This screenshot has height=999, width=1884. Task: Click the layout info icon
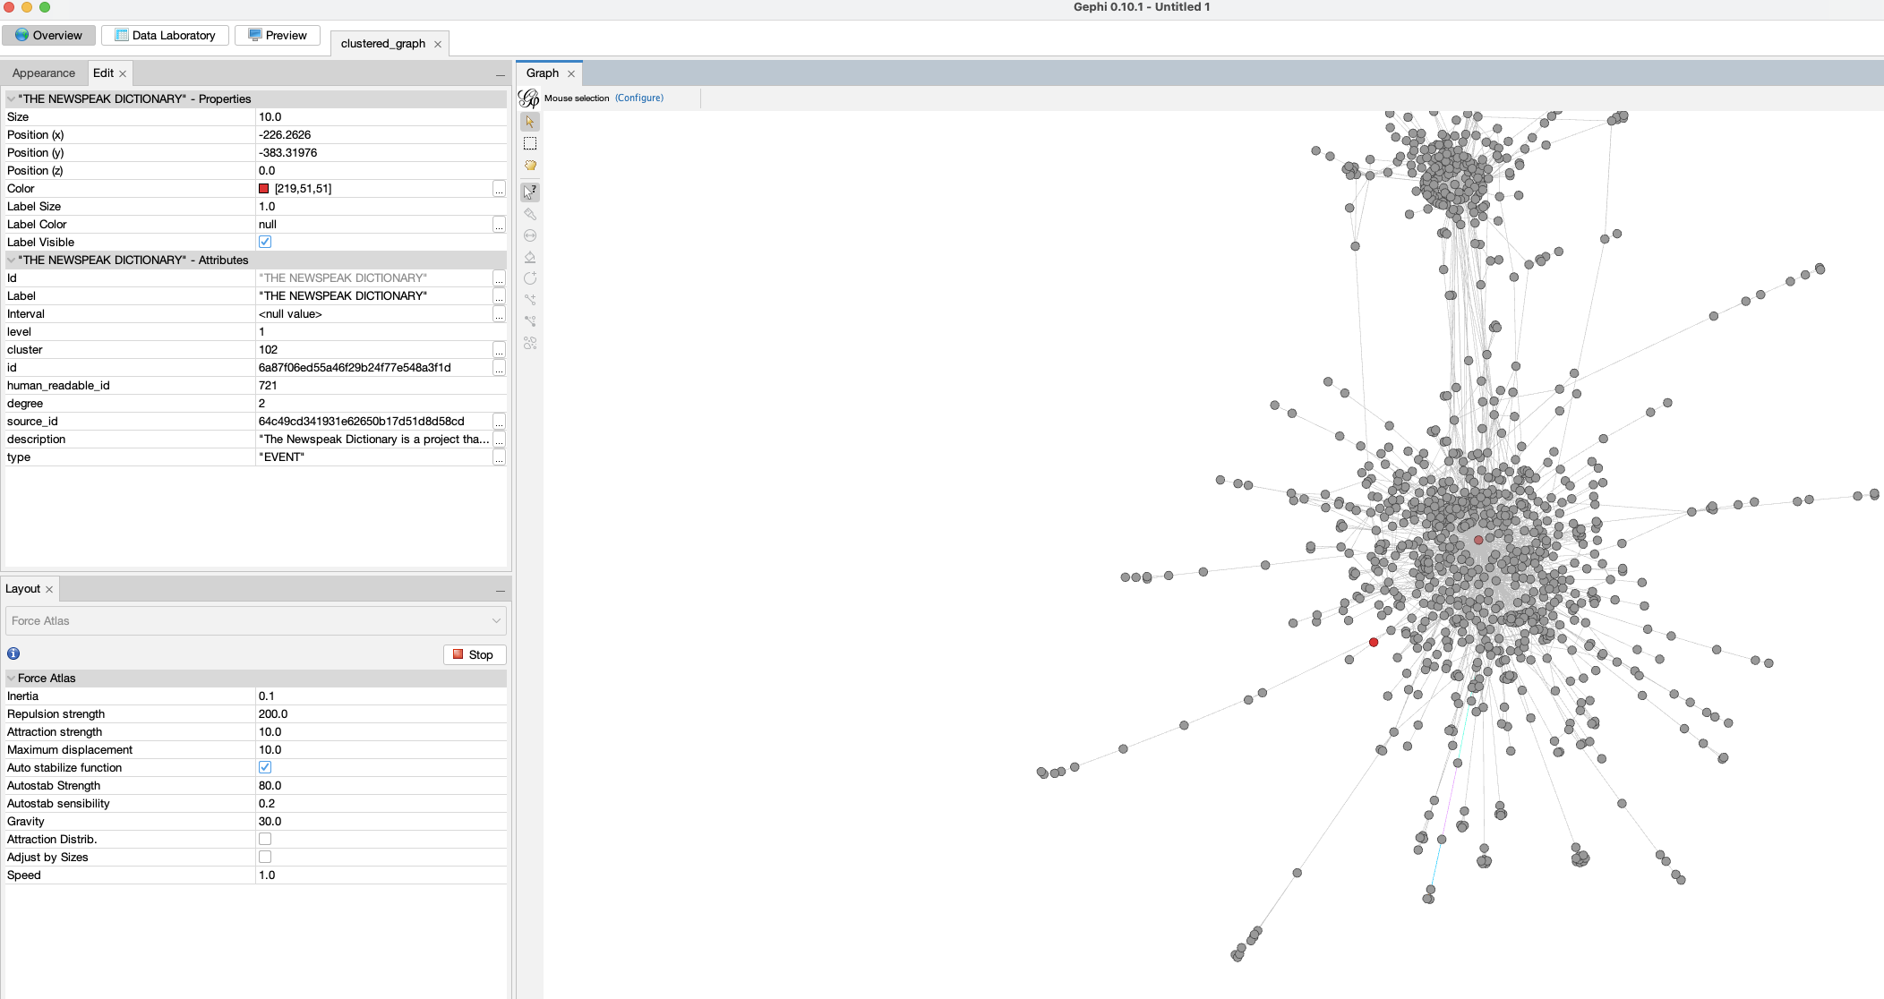click(13, 653)
